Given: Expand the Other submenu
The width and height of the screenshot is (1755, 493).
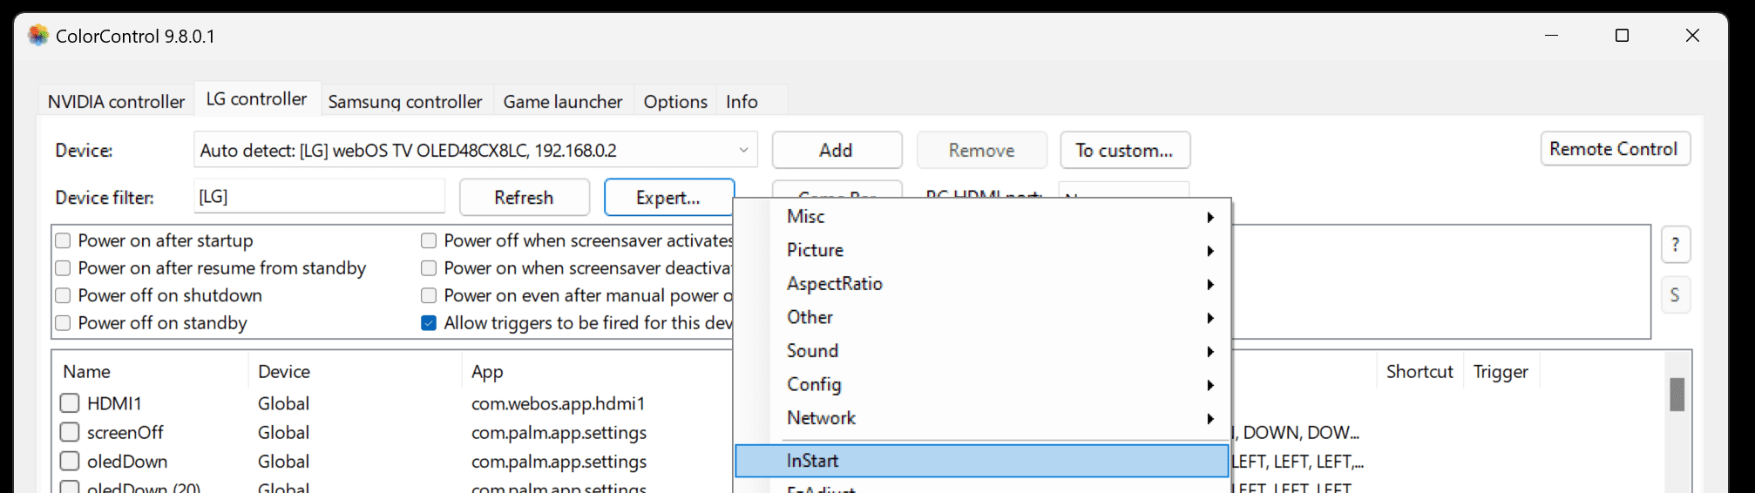Looking at the screenshot, I should click(x=983, y=317).
